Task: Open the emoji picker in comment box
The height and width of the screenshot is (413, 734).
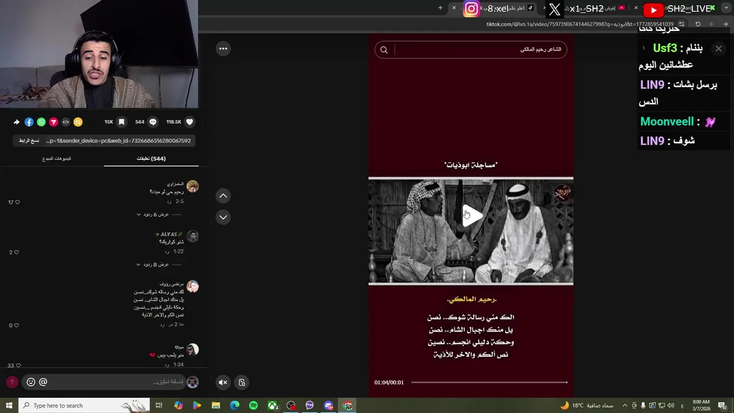Action: (x=31, y=382)
